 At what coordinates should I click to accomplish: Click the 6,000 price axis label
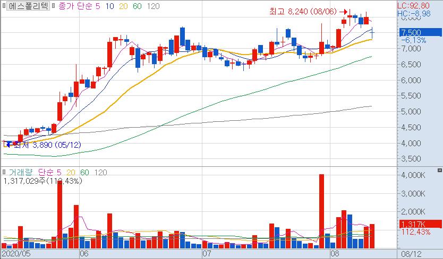[411, 80]
